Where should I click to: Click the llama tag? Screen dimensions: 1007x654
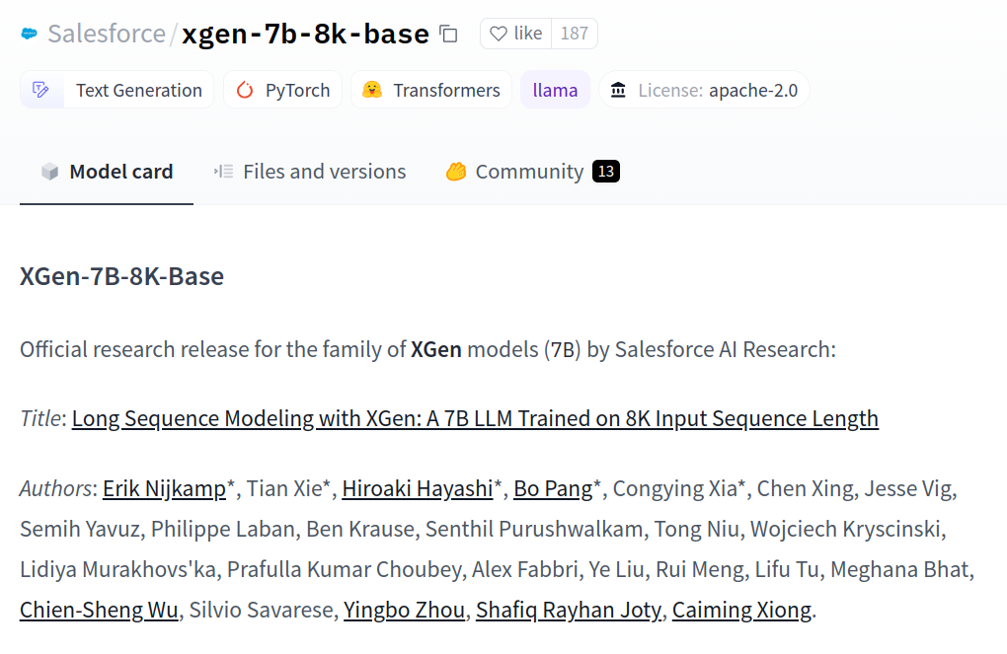click(555, 89)
